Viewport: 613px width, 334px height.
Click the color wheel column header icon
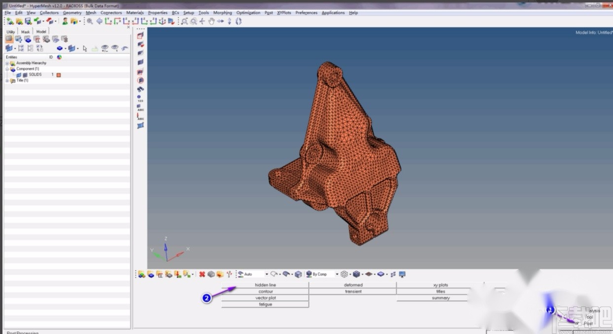tap(59, 57)
